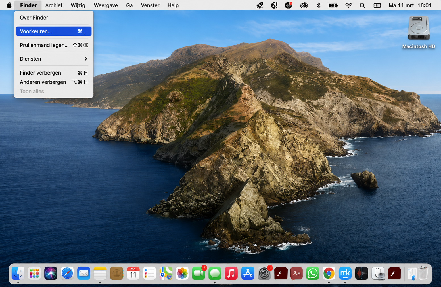
Task: Open the Flash icon beside Font Book
Action: coord(281,273)
